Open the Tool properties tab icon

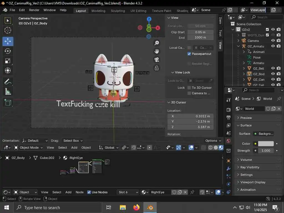pyautogui.click(x=229, y=100)
